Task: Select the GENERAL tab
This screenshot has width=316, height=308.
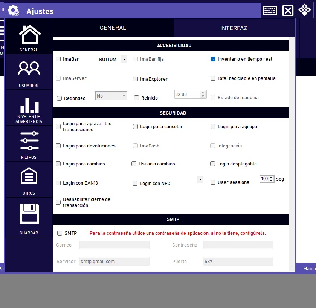Action: point(113,28)
